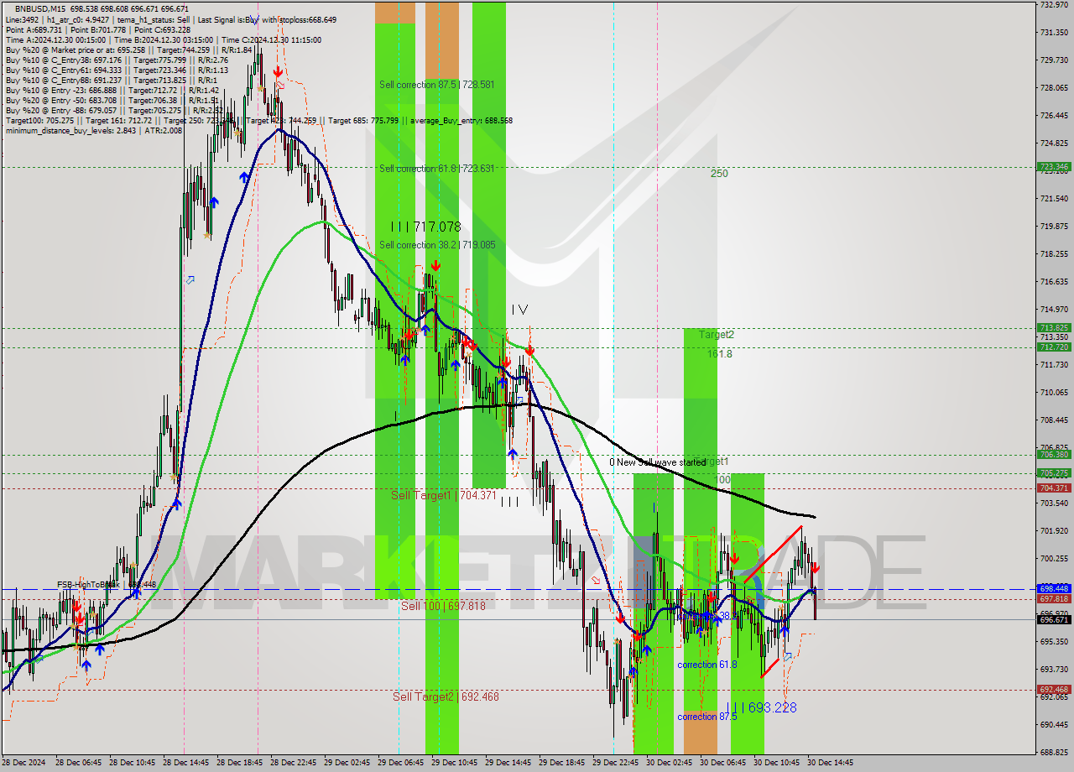Click the '161.8' Fibonacci level label
Viewport: 1074px width, 772px height.
click(719, 354)
